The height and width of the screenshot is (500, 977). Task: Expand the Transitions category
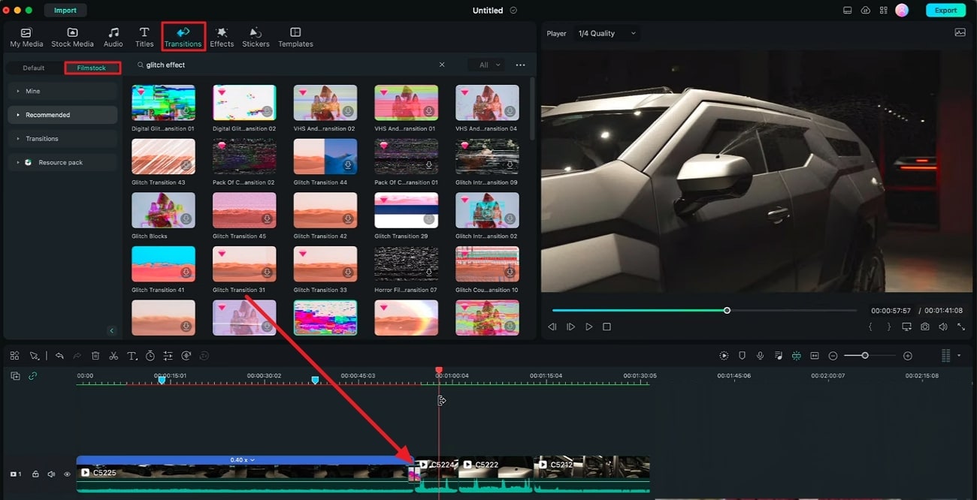(x=63, y=139)
